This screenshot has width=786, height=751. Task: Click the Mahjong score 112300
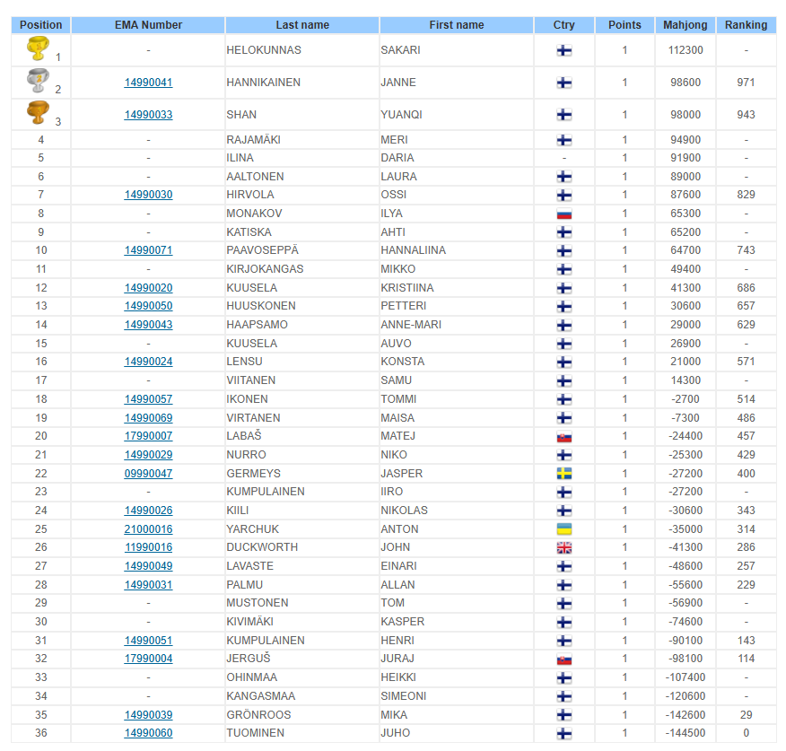click(x=686, y=50)
